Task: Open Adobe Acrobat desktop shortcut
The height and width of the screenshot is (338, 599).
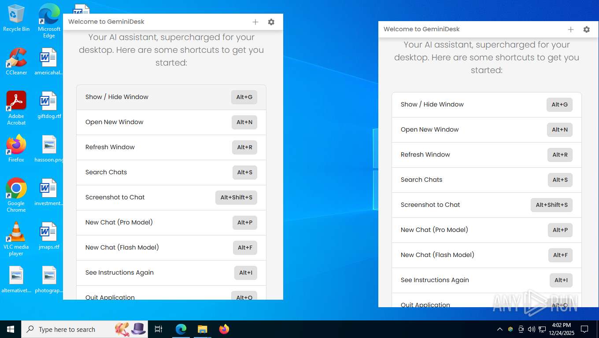Action: (x=16, y=108)
